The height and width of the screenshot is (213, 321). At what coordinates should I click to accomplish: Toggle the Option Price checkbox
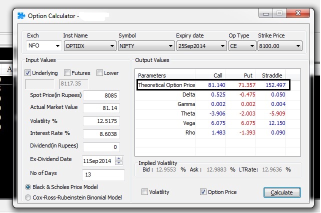pos(203,192)
